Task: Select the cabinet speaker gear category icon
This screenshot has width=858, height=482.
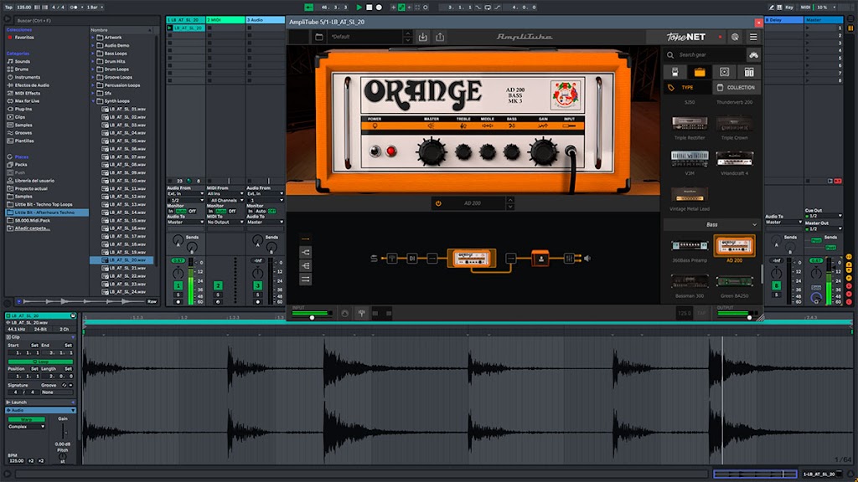Action: (725, 72)
